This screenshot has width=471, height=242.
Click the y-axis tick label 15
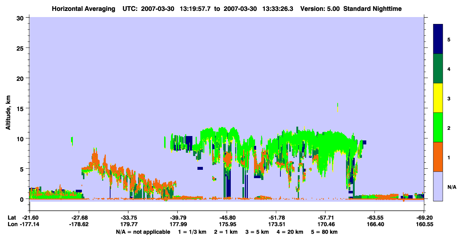pyautogui.click(x=21, y=108)
